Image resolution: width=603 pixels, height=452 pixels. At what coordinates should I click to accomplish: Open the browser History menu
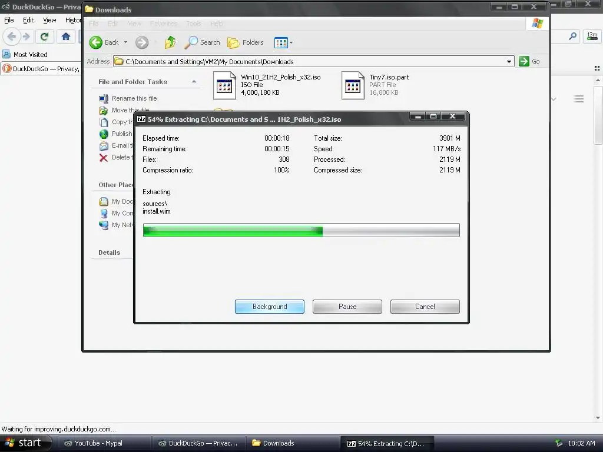(73, 20)
